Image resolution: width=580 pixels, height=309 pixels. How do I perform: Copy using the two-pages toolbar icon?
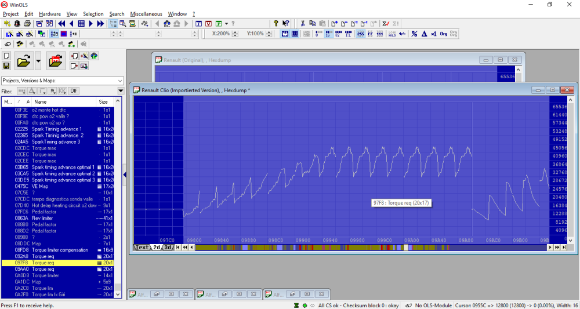pyautogui.click(x=313, y=23)
